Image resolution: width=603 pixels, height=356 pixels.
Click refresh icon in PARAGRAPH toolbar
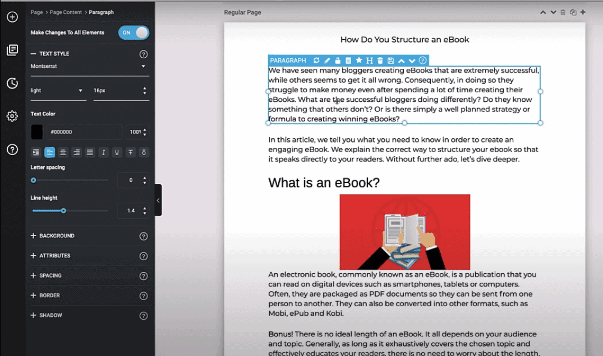pyautogui.click(x=316, y=60)
